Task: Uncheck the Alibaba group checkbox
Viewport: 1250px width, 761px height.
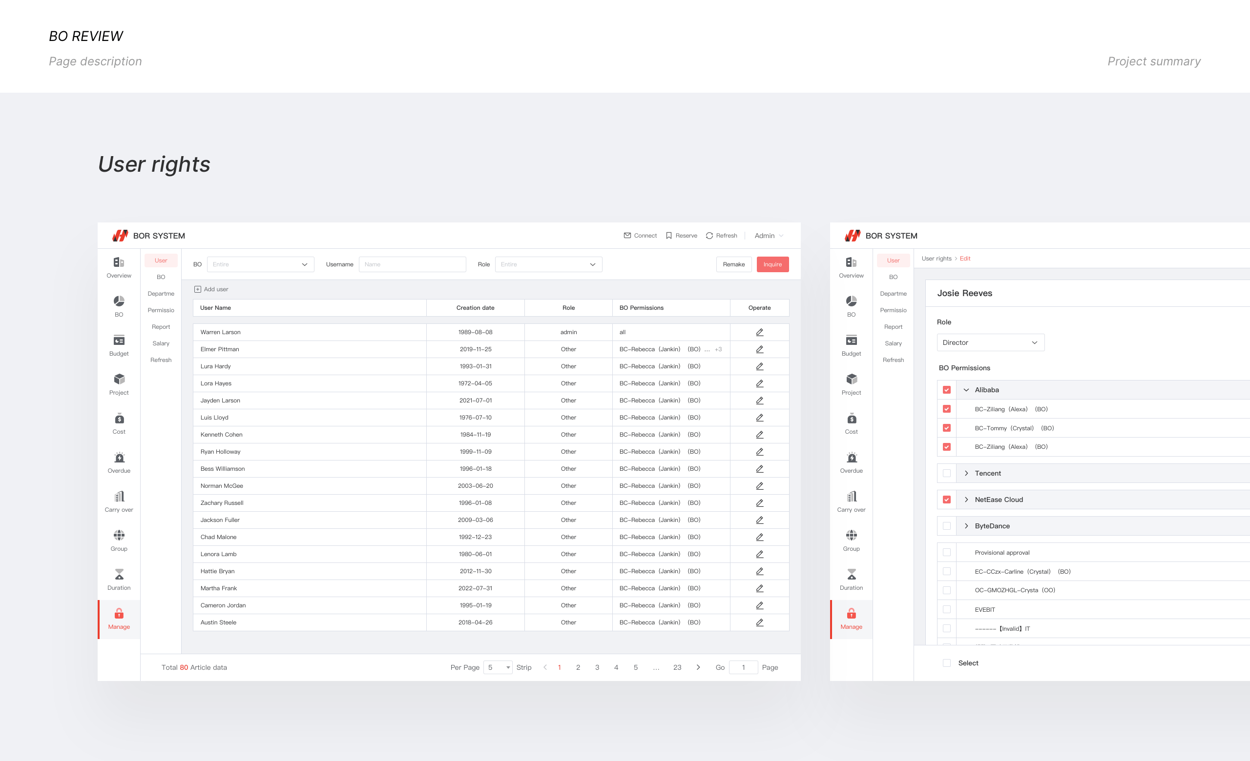Action: tap(947, 390)
